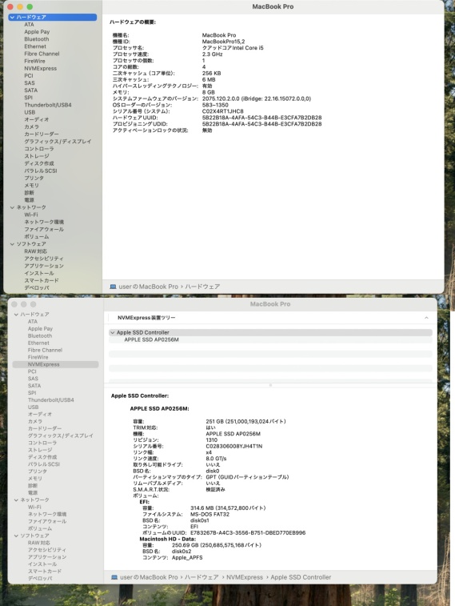Image resolution: width=455 pixels, height=606 pixels.
Task: Collapse ネットワーク section in bottom window sidebar
Action: pyautogui.click(x=16, y=500)
